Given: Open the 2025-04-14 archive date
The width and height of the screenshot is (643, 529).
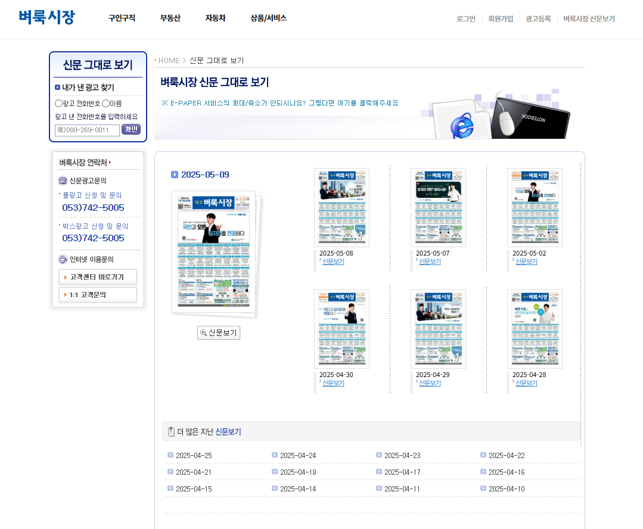Looking at the screenshot, I should (x=298, y=489).
